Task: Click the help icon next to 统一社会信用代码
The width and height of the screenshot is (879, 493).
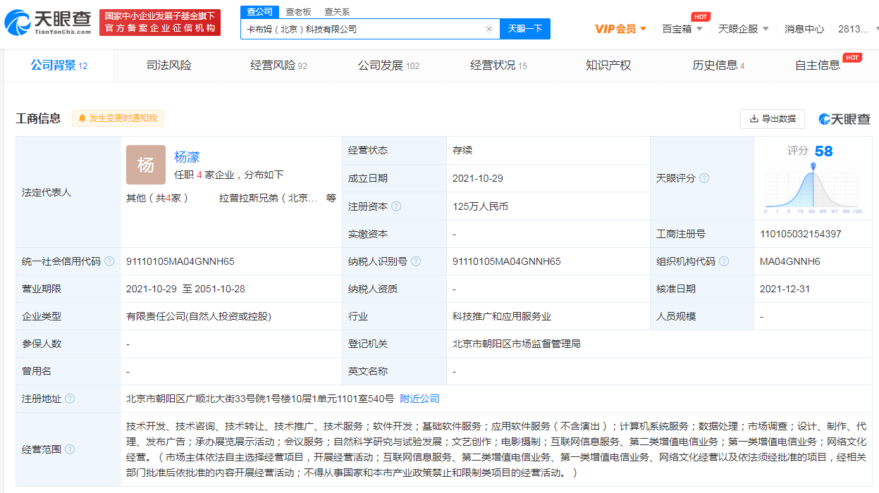Action: pos(109,261)
